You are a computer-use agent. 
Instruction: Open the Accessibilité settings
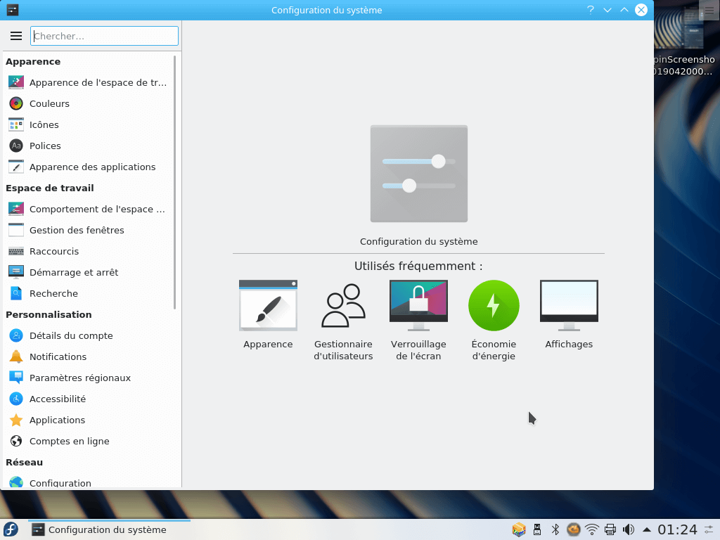tap(89, 399)
